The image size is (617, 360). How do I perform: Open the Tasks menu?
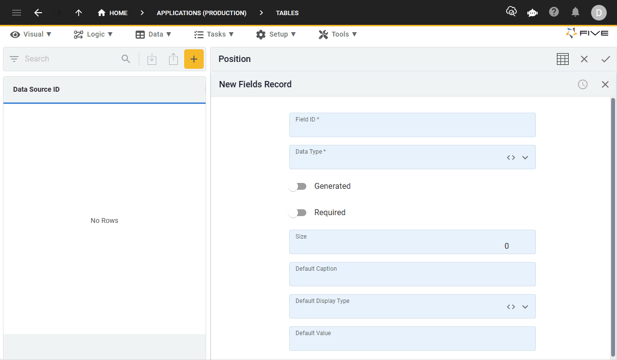click(x=214, y=34)
